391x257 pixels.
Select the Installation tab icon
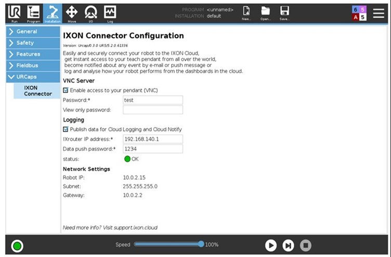53,14
